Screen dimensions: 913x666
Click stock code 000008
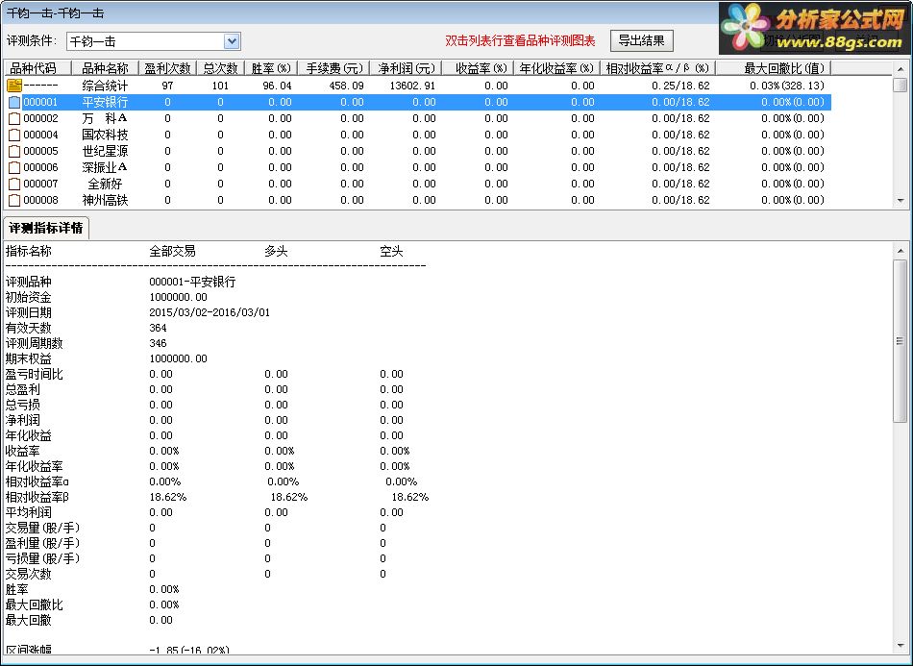pyautogui.click(x=40, y=200)
